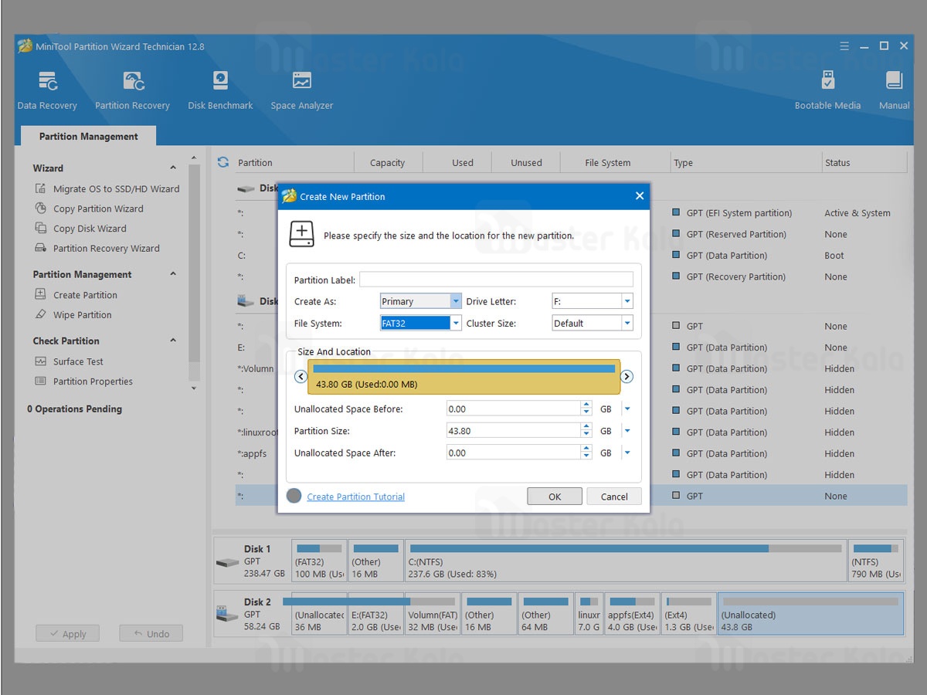The height and width of the screenshot is (695, 927).
Task: Open Bootable Media builder
Action: 827,90
